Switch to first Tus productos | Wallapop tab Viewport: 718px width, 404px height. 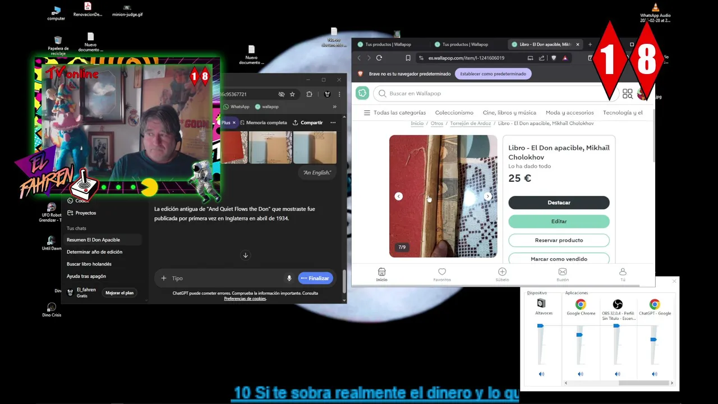(x=388, y=44)
